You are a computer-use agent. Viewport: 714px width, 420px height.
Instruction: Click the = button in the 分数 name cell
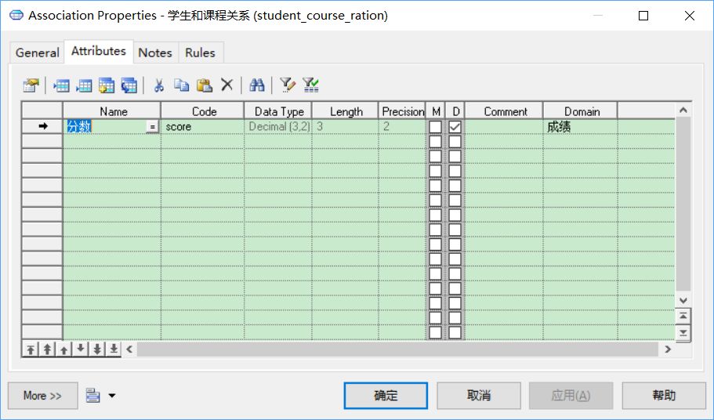(x=153, y=127)
